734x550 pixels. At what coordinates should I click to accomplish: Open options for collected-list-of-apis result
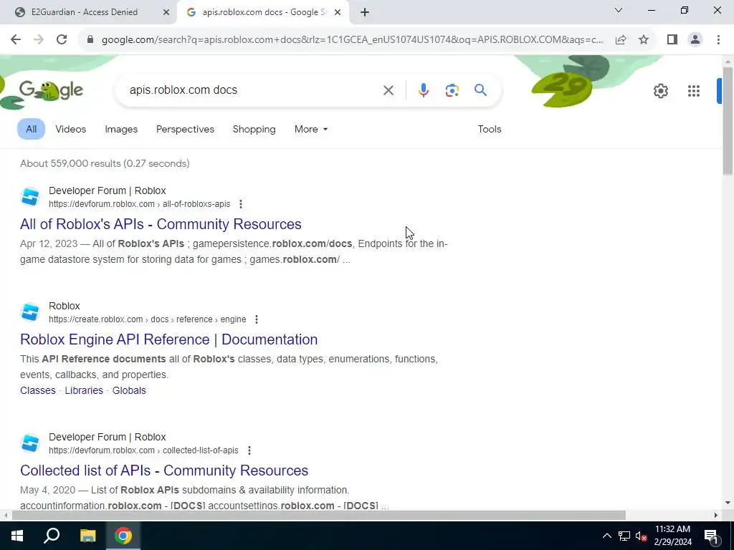click(249, 450)
